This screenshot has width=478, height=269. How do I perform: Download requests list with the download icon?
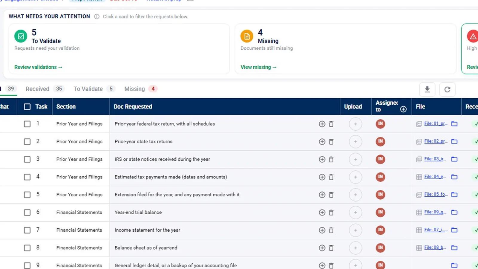click(427, 89)
